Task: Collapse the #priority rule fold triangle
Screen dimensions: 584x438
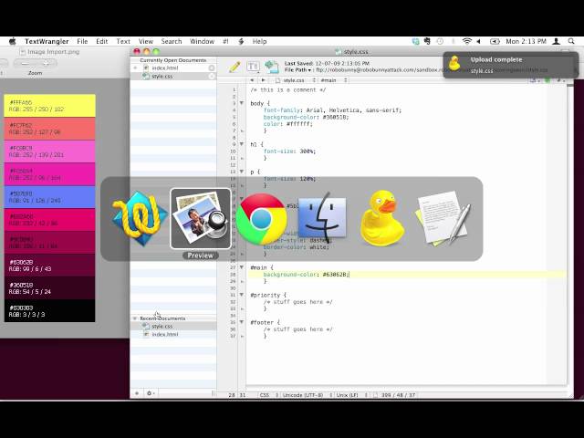Action: click(x=242, y=295)
